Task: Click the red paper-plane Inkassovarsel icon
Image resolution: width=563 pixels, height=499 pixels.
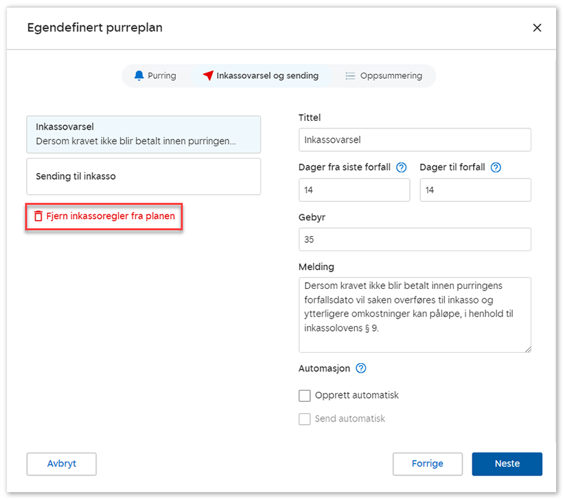Action: tap(208, 76)
